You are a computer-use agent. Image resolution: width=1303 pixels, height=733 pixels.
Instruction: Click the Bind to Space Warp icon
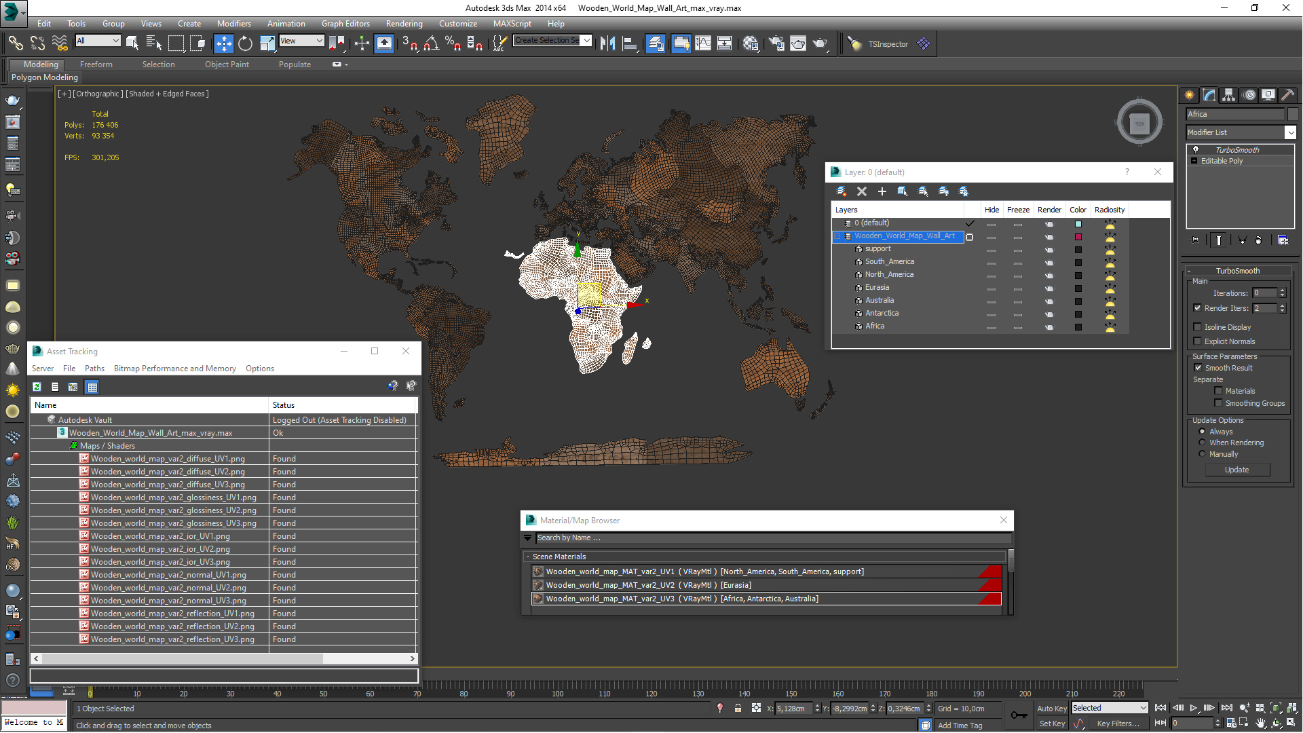coord(60,44)
